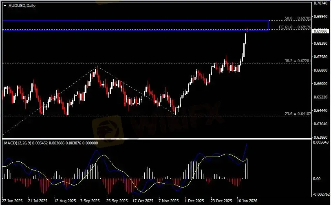
Task: Click current price tag 0.69088
Action: coord(320,31)
